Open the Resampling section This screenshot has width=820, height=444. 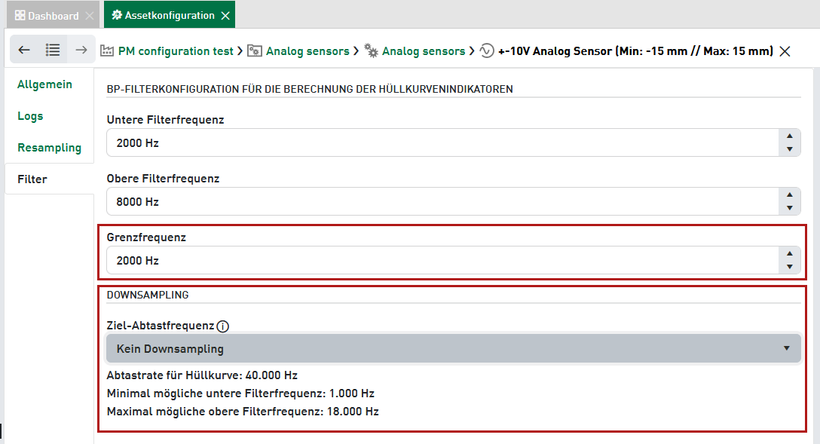click(49, 148)
